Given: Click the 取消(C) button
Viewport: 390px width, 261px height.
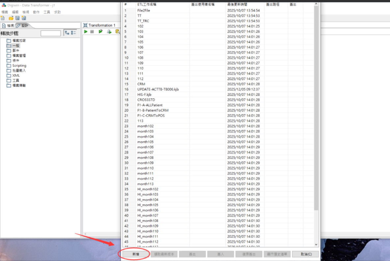Looking at the screenshot, I should point(305,254).
